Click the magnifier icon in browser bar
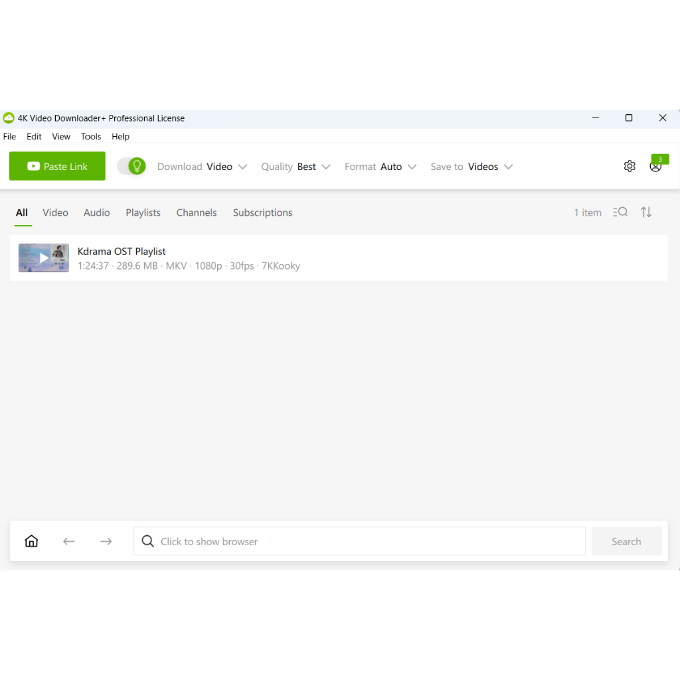The height and width of the screenshot is (680, 680). (x=148, y=541)
